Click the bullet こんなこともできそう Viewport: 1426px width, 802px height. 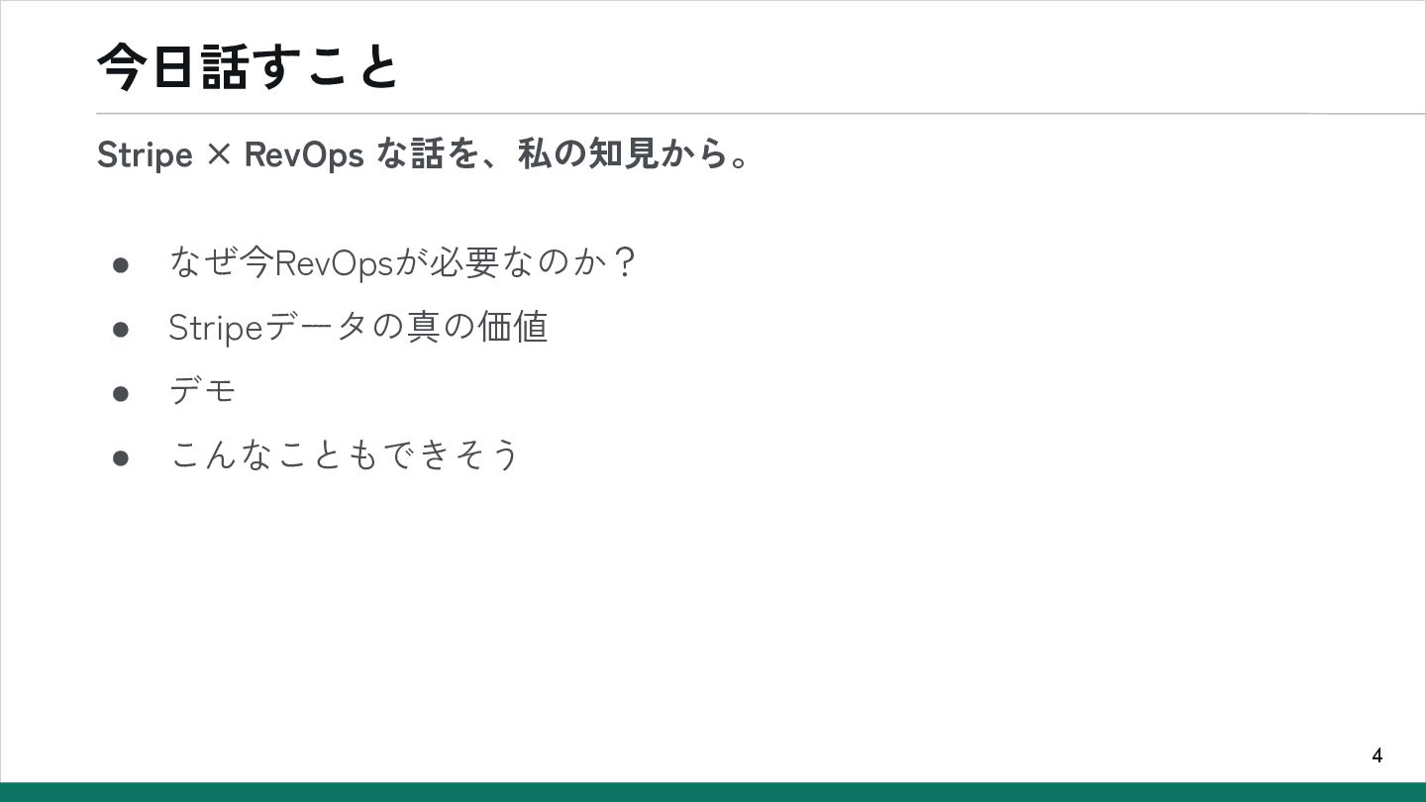coord(345,454)
